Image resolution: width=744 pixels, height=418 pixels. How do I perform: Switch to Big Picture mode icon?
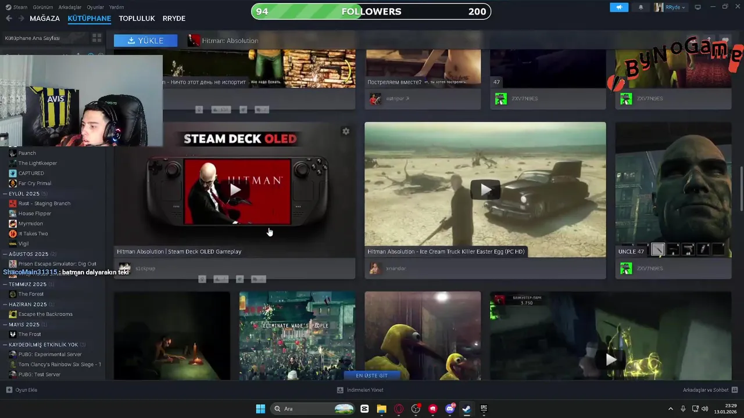pos(697,7)
